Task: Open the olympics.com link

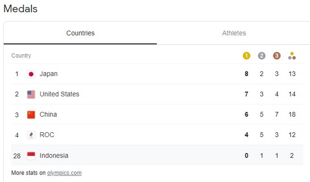Action: pos(64,173)
